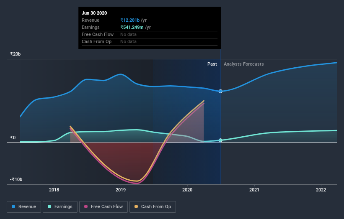Click the -₹10b y-axis label
This screenshot has height=219, width=344.
point(16,179)
